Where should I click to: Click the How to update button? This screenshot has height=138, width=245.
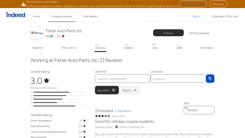(x=193, y=4)
